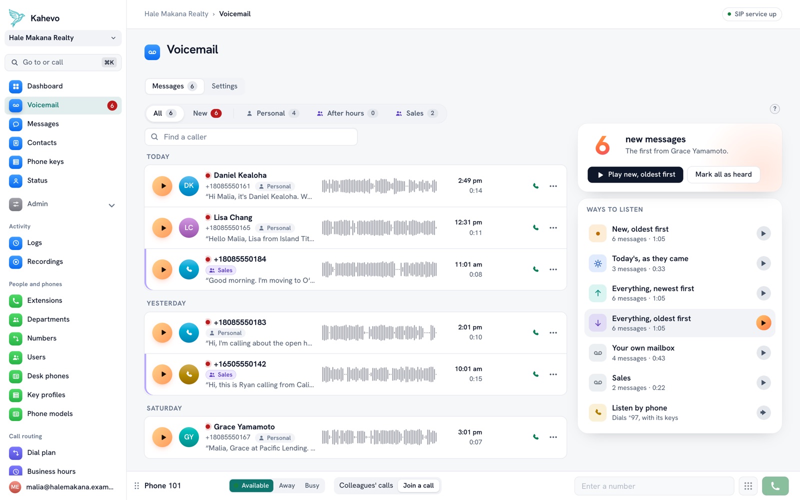The image size is (800, 500).
Task: Click "Mark all as heard" button
Action: 723,174
